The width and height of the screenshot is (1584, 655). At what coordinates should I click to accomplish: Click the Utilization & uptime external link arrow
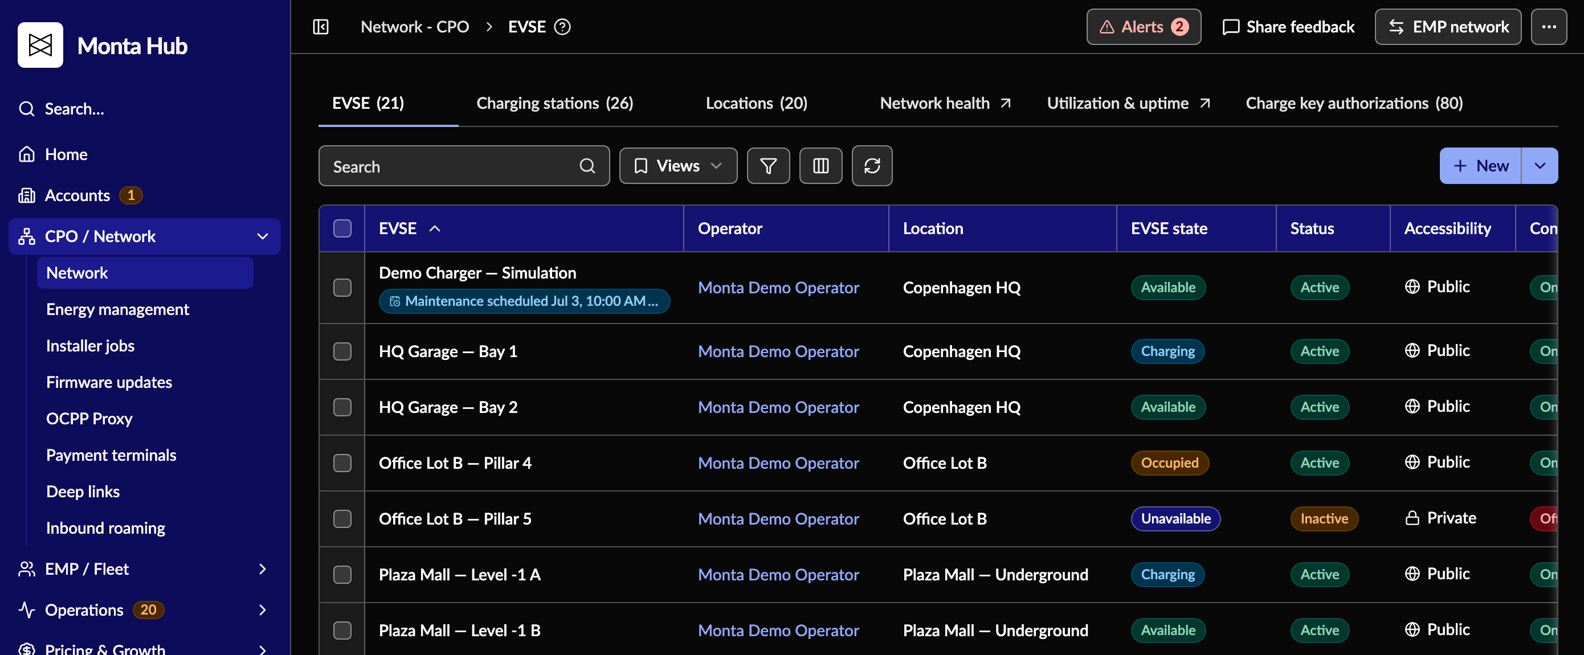[1205, 103]
